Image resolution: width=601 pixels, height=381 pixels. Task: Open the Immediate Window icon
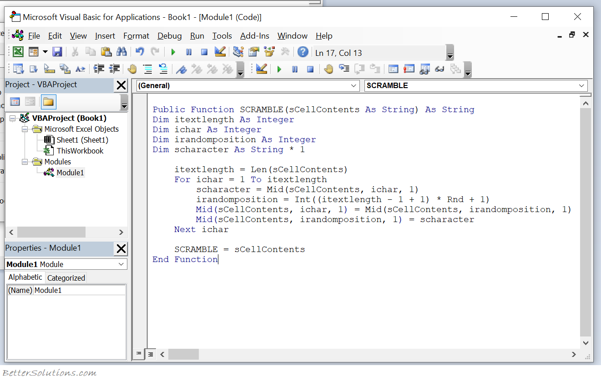(409, 69)
